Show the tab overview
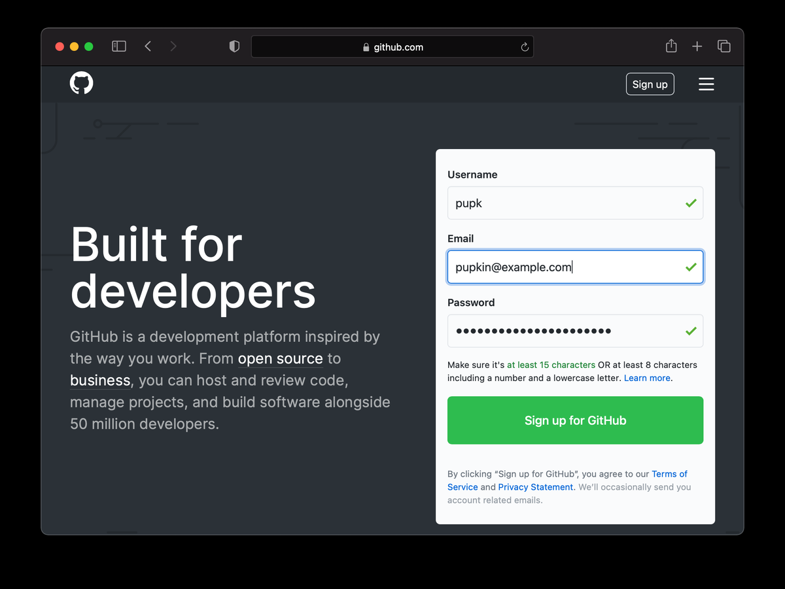 coord(724,46)
